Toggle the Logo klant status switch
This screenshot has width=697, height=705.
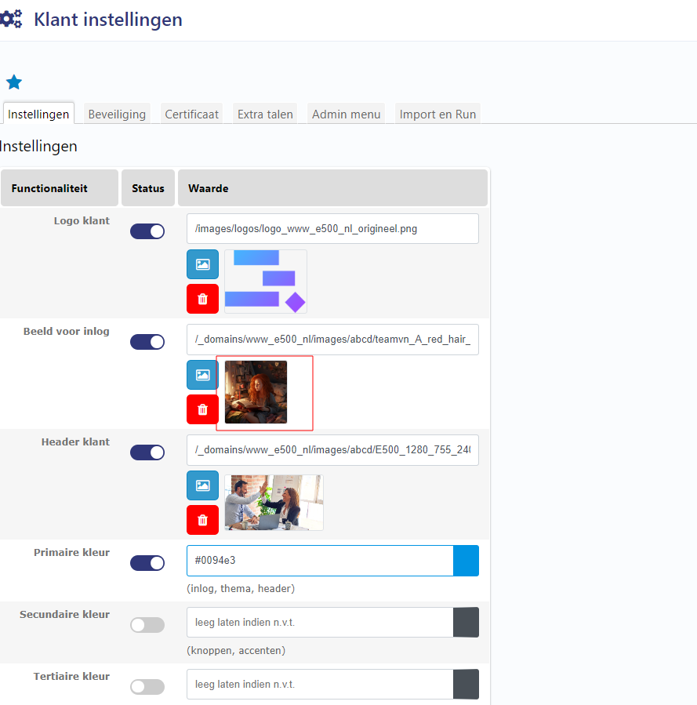tap(147, 231)
